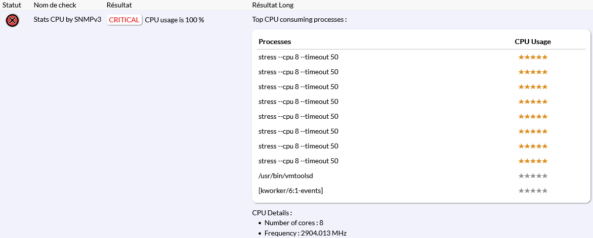Click the CPU usage is 100 % text
This screenshot has height=238, width=593.
point(174,20)
